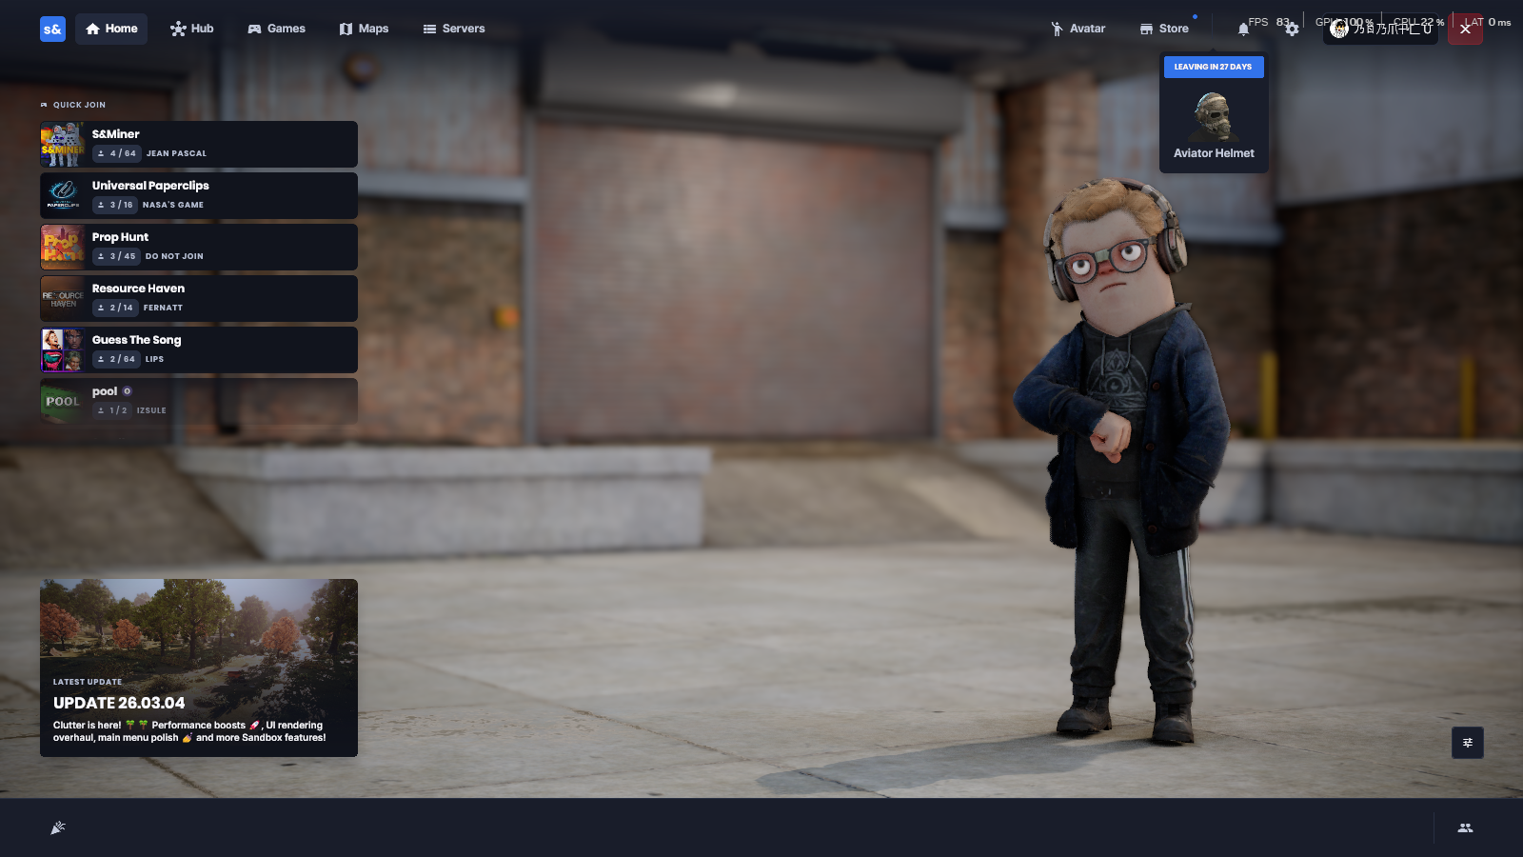
Task: Open the Servers tab
Action: [x=454, y=29]
